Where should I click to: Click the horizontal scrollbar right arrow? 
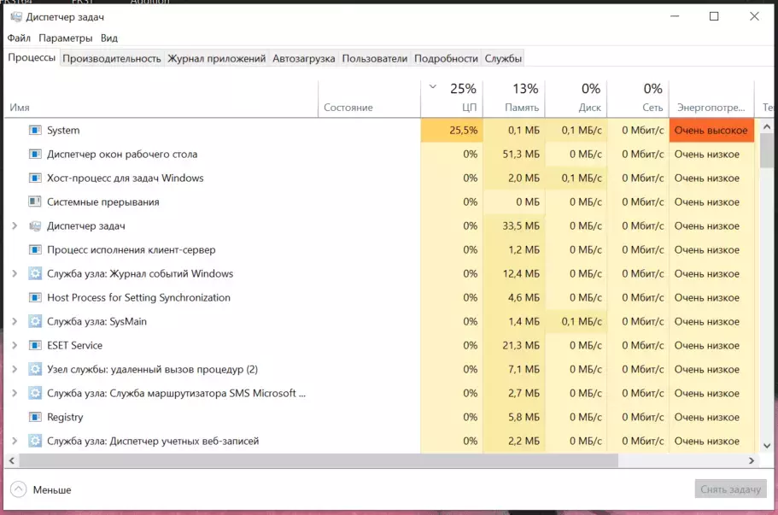752,460
